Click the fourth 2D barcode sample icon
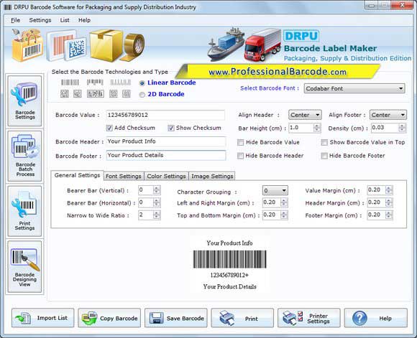Screen dimensions: 417x338 tap(114, 94)
